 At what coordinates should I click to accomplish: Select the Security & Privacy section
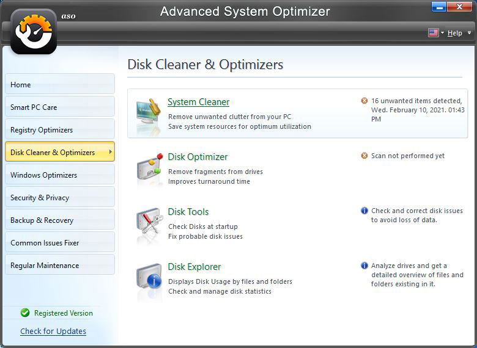[x=60, y=197]
